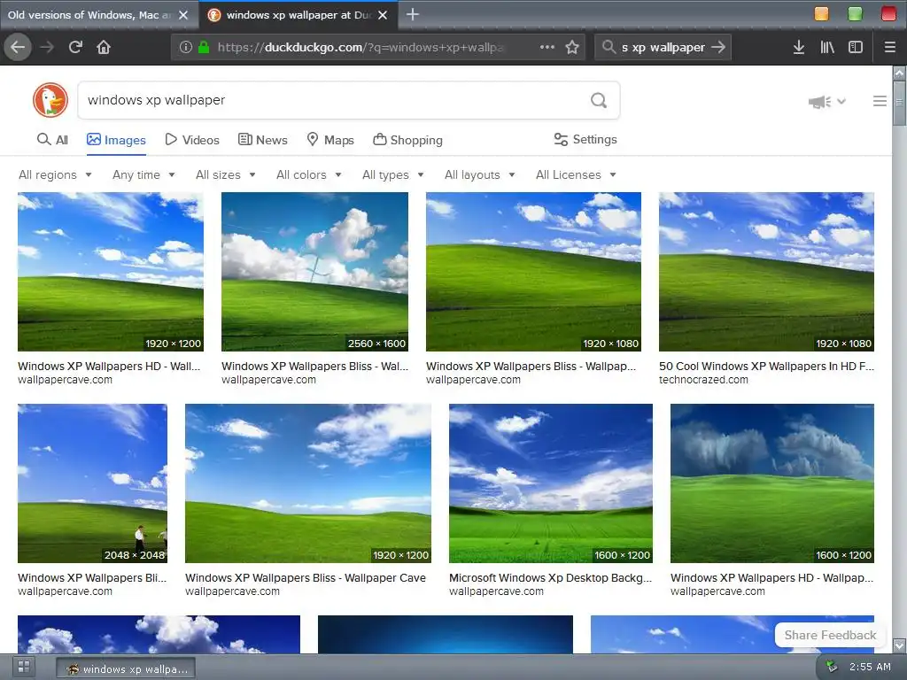The width and height of the screenshot is (907, 680).
Task: Click the browser Forward arrow button
Action: click(47, 47)
